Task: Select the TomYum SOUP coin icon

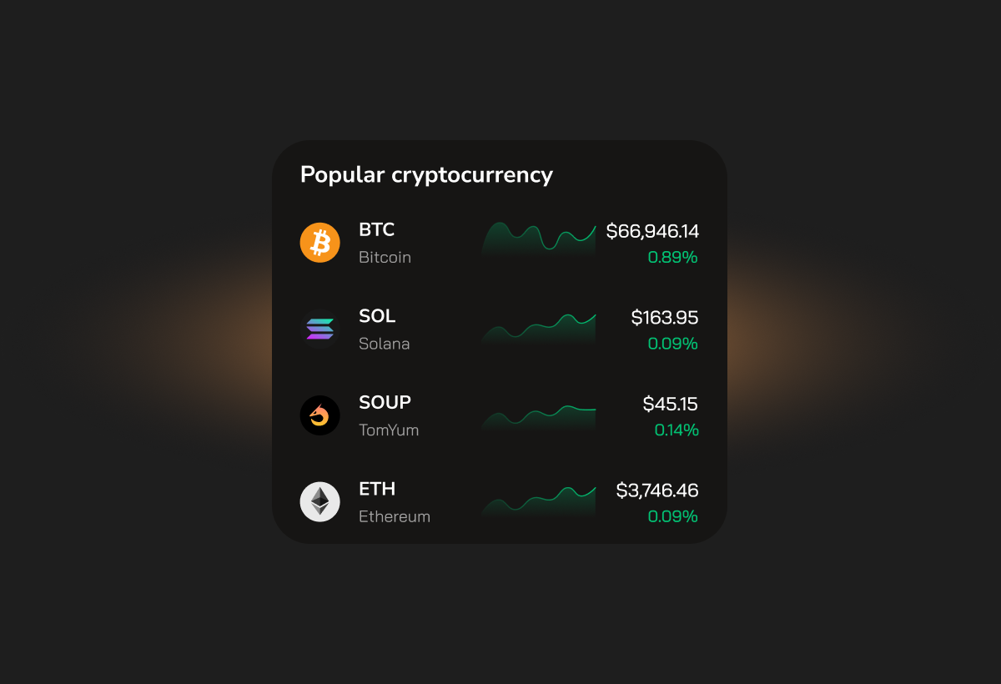Action: click(x=320, y=415)
